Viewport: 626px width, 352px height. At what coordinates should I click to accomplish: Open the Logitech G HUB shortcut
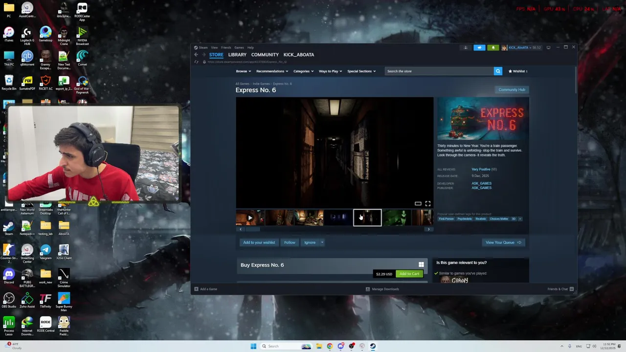[27, 37]
